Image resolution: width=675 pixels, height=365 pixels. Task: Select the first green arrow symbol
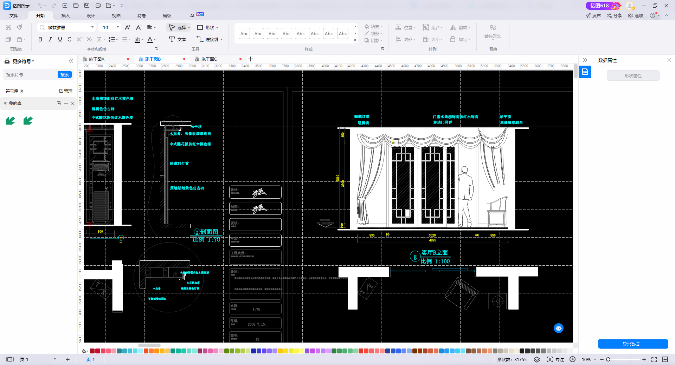click(11, 121)
